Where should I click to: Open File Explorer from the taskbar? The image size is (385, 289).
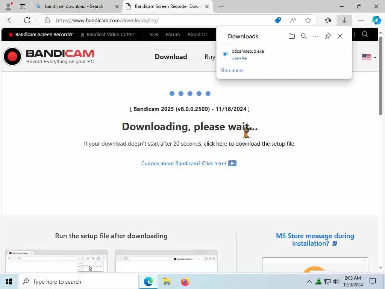[x=167, y=281]
